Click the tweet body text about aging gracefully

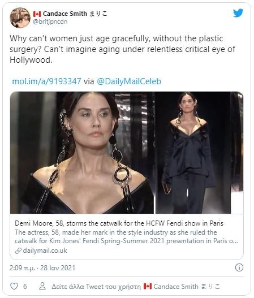pyautogui.click(x=122, y=49)
